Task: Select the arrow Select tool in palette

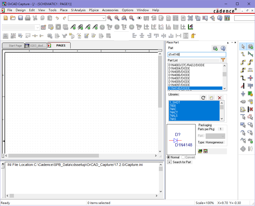Action: (x=243, y=46)
